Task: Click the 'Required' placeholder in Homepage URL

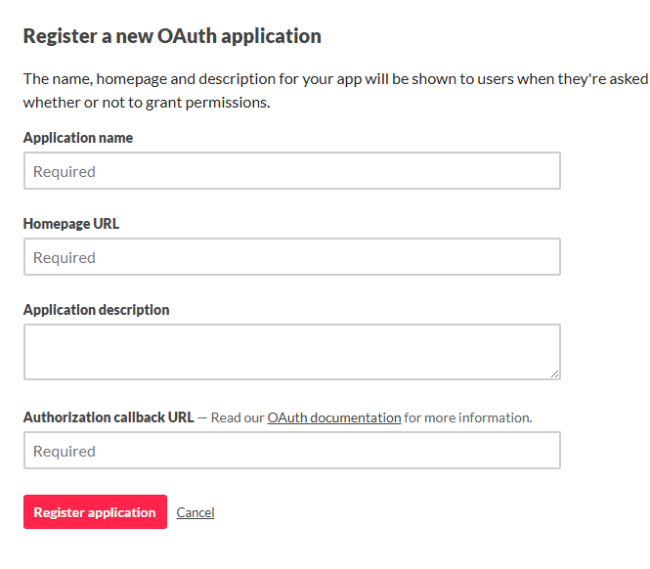Action: (x=65, y=258)
